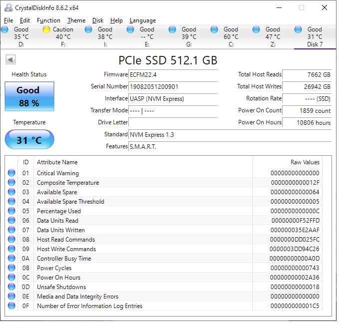The height and width of the screenshot is (323, 339).
Task: Click Total Host Reads value 7662 GB
Action: click(x=307, y=75)
